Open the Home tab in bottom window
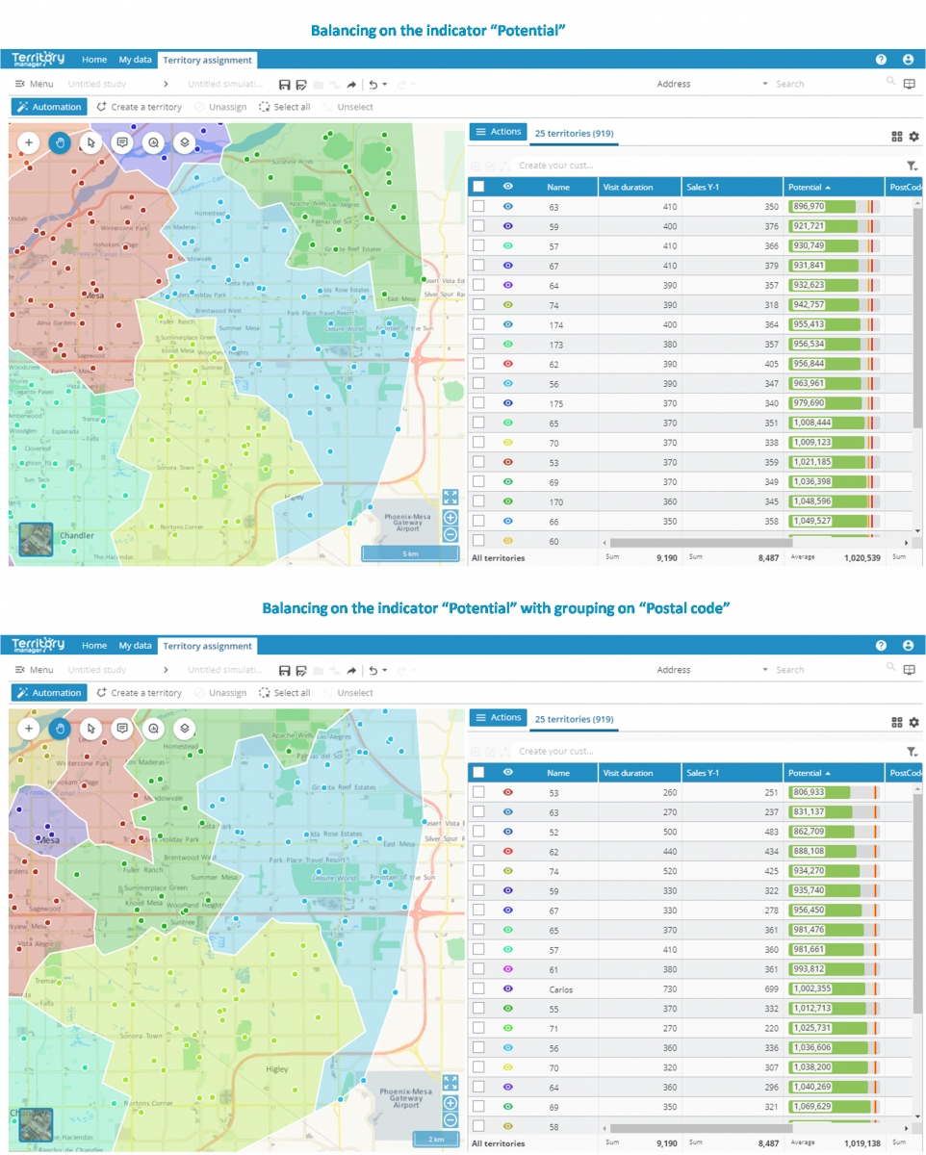The height and width of the screenshot is (1155, 926). [x=94, y=646]
